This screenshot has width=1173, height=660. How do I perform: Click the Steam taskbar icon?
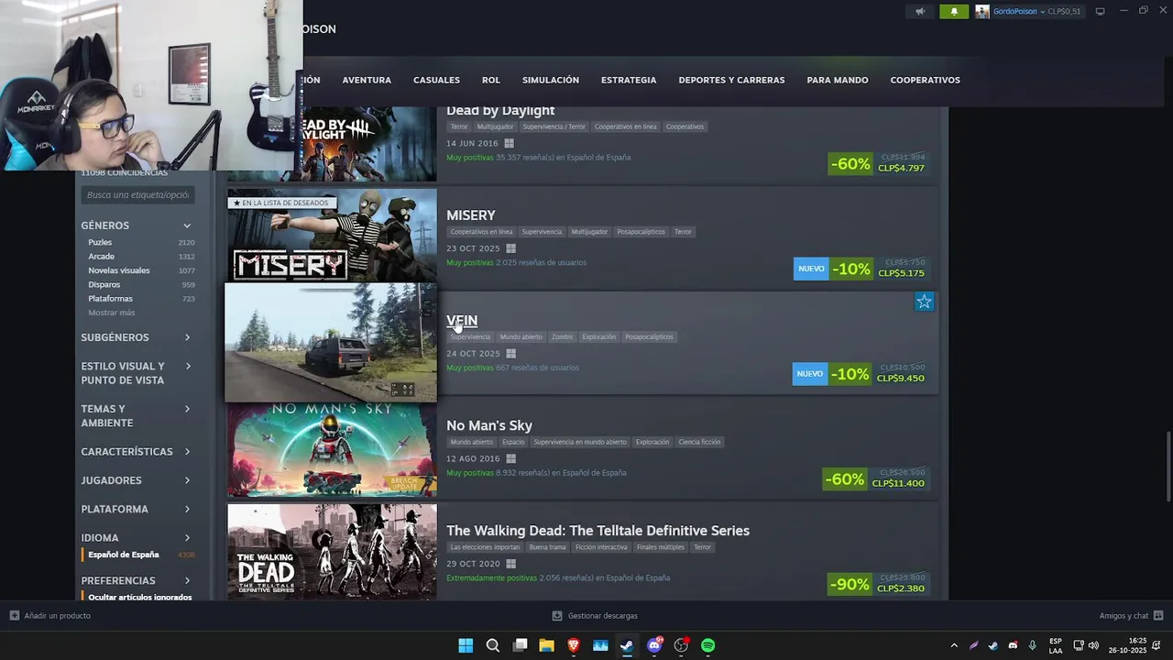[x=627, y=645]
